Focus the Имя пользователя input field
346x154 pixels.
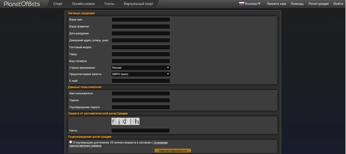click(x=141, y=94)
